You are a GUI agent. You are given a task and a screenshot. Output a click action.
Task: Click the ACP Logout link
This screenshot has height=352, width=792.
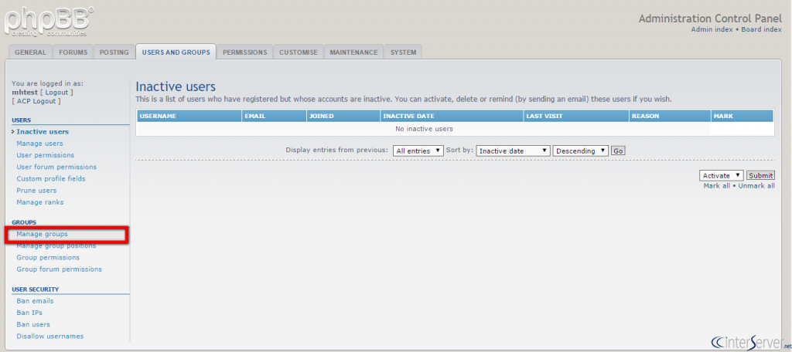[x=36, y=101]
